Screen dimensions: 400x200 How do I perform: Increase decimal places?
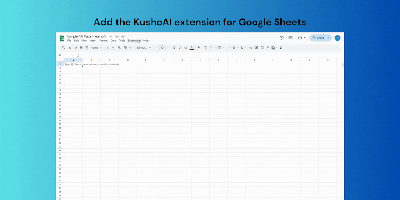pos(125,48)
